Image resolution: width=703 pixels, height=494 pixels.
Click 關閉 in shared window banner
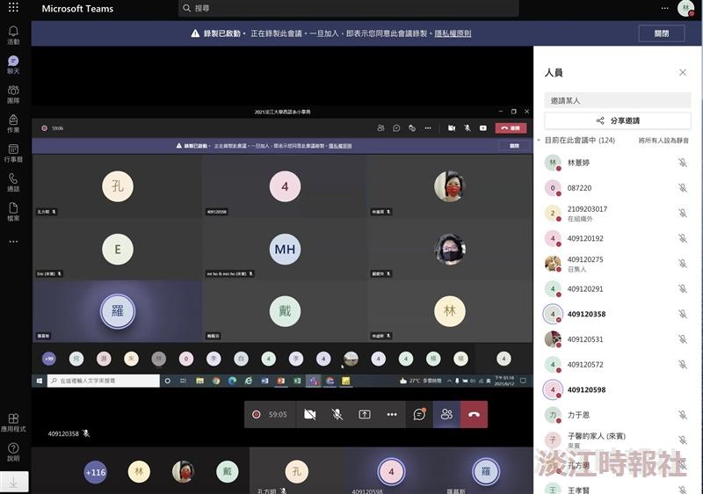tap(514, 146)
